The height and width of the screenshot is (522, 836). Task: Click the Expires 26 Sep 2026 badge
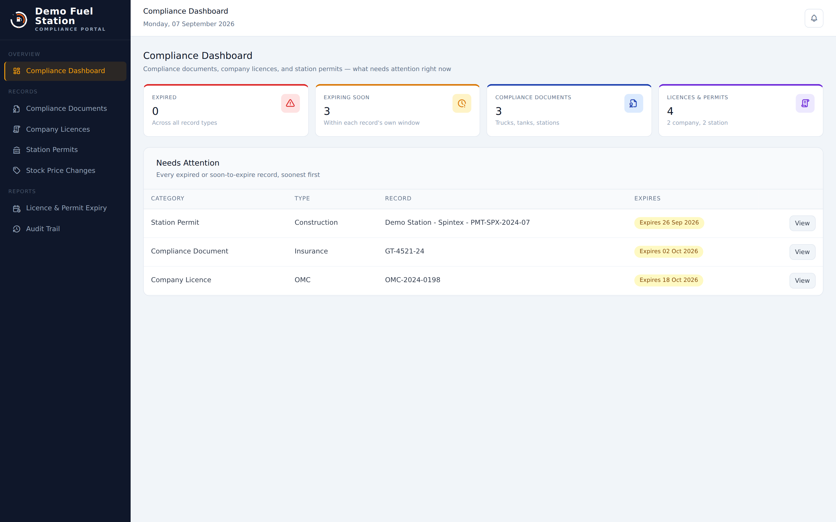click(x=669, y=223)
